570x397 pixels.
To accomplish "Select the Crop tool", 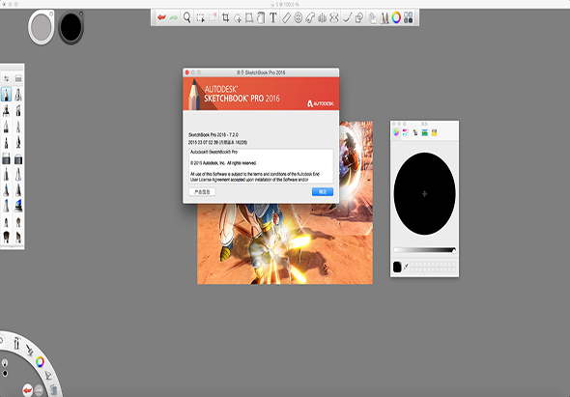I will [225, 17].
